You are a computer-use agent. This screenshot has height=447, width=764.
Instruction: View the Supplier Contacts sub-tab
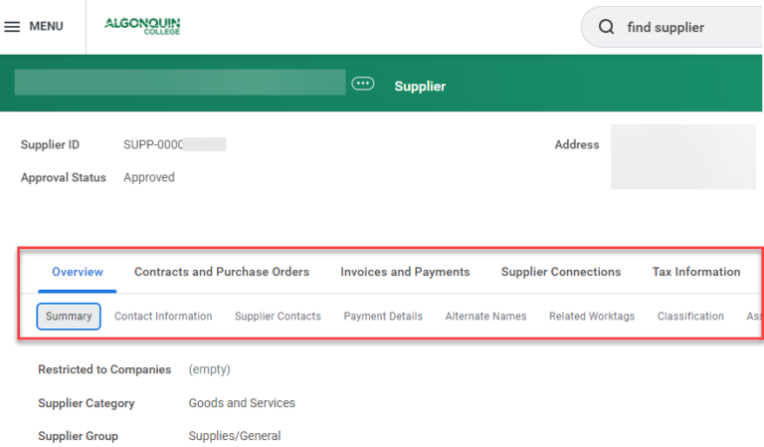[278, 317]
